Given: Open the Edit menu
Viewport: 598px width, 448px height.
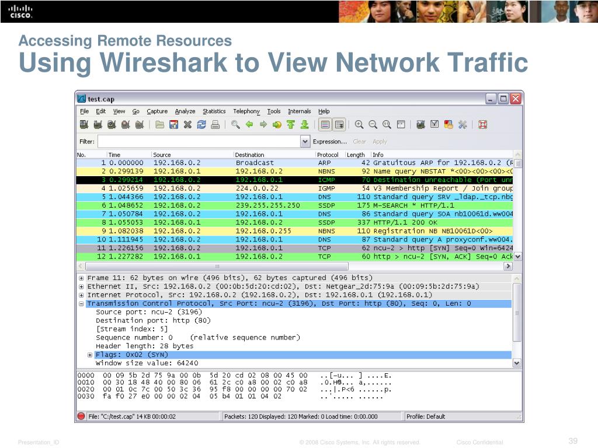Looking at the screenshot, I should (x=100, y=111).
